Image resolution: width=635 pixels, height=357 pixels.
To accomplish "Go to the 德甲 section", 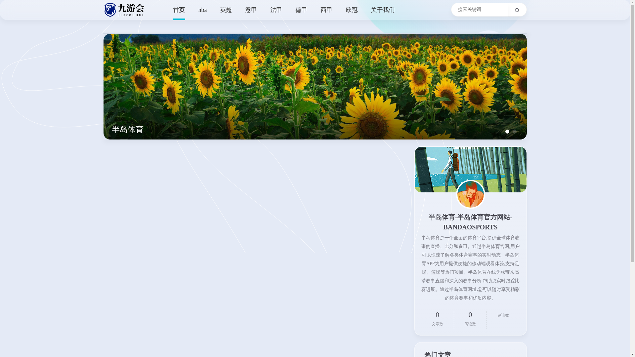I will [x=301, y=10].
